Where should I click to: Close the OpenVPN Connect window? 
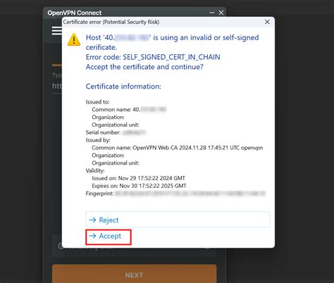click(221, 13)
